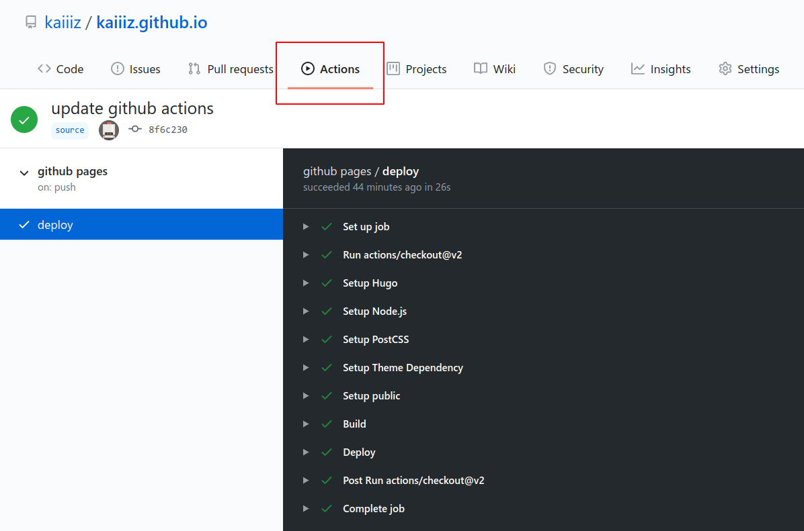Click the commit author avatar
Viewport: 804px width, 531px height.
[x=109, y=130]
